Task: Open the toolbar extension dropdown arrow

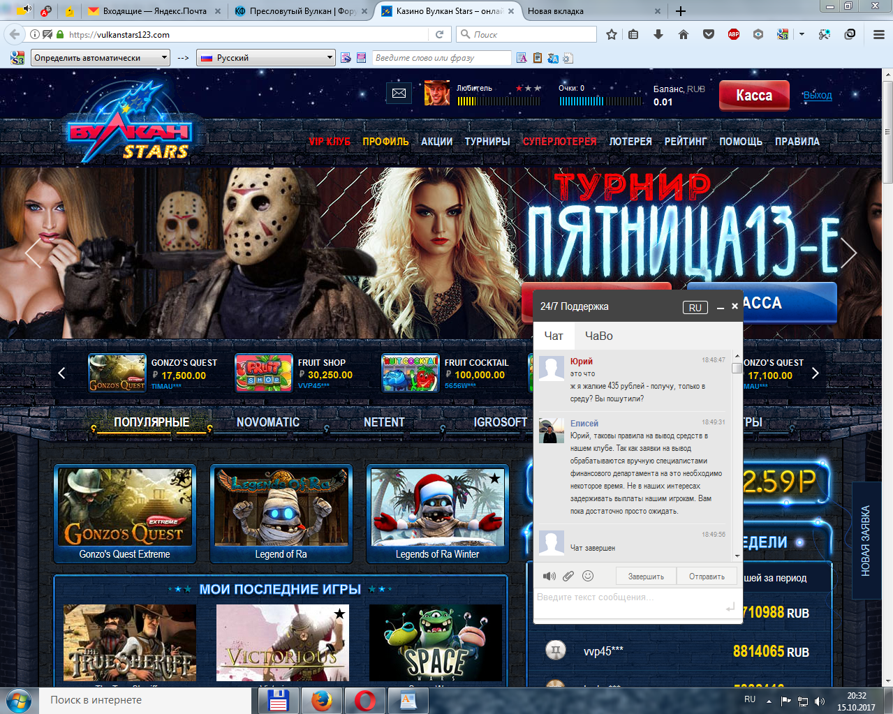Action: pyautogui.click(x=802, y=34)
